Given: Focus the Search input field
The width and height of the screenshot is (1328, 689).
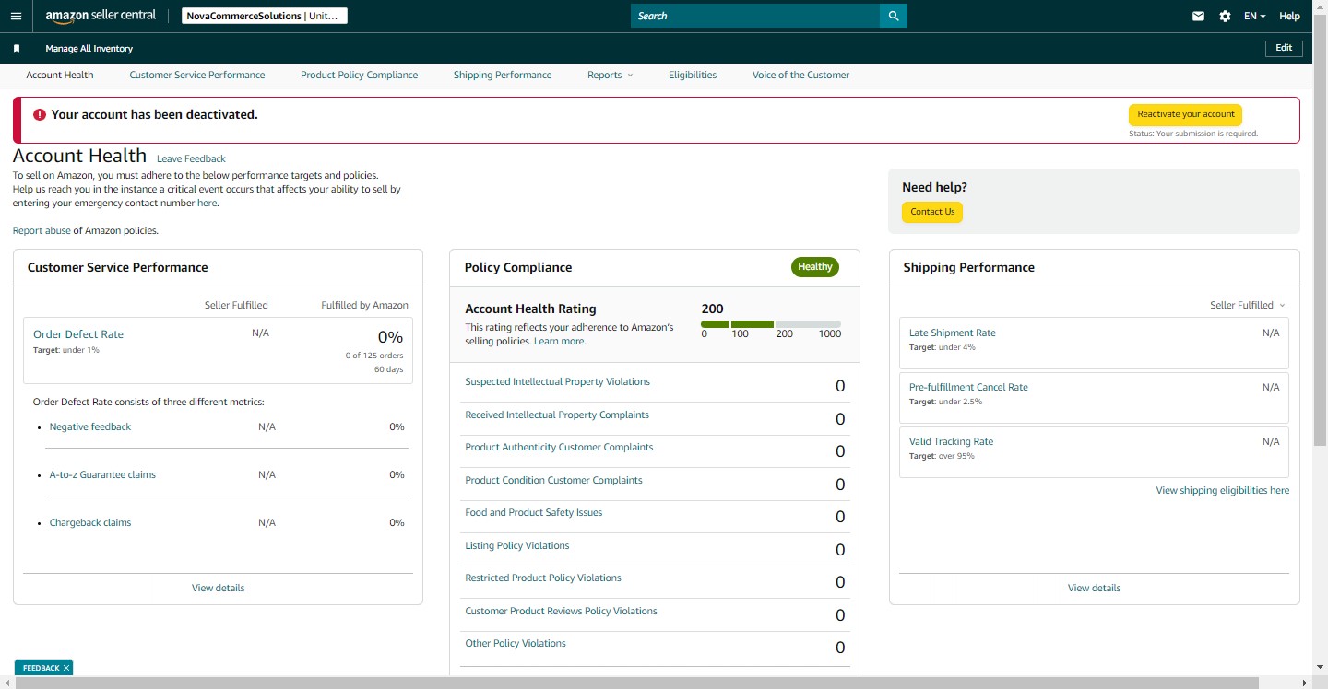Looking at the screenshot, I should click(x=755, y=16).
